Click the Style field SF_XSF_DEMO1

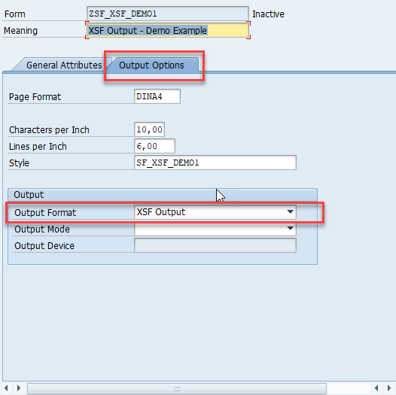215,163
